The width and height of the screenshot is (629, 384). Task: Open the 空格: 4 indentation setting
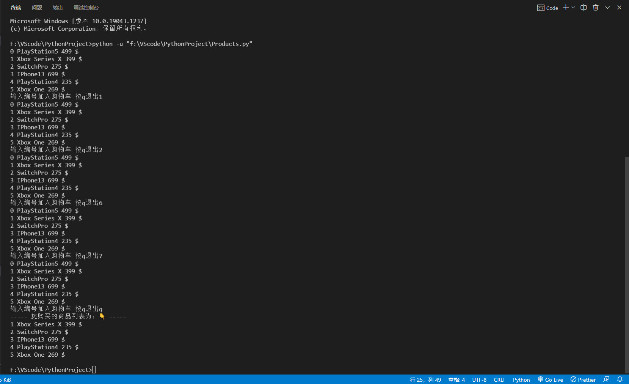point(456,379)
